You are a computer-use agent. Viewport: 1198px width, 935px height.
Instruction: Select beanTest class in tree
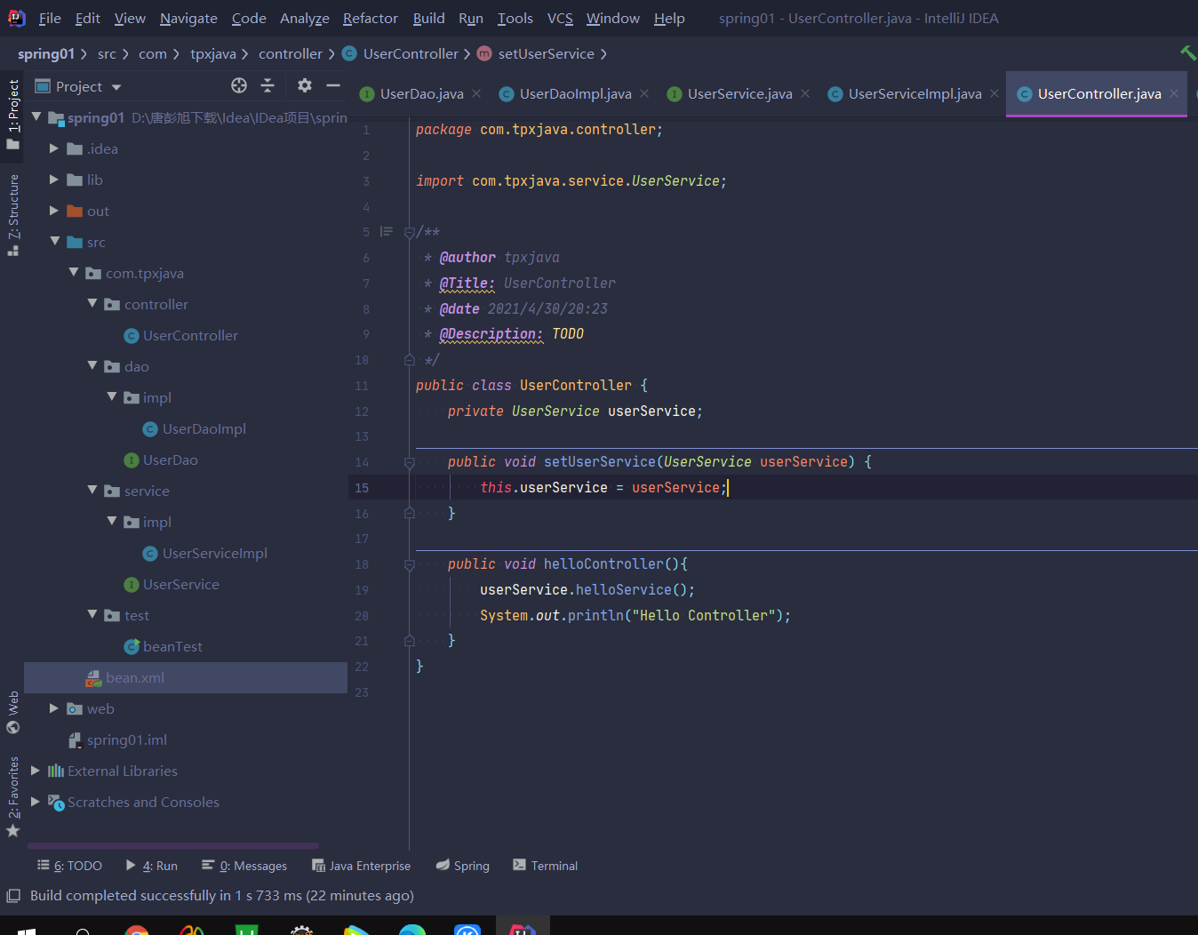pos(164,646)
